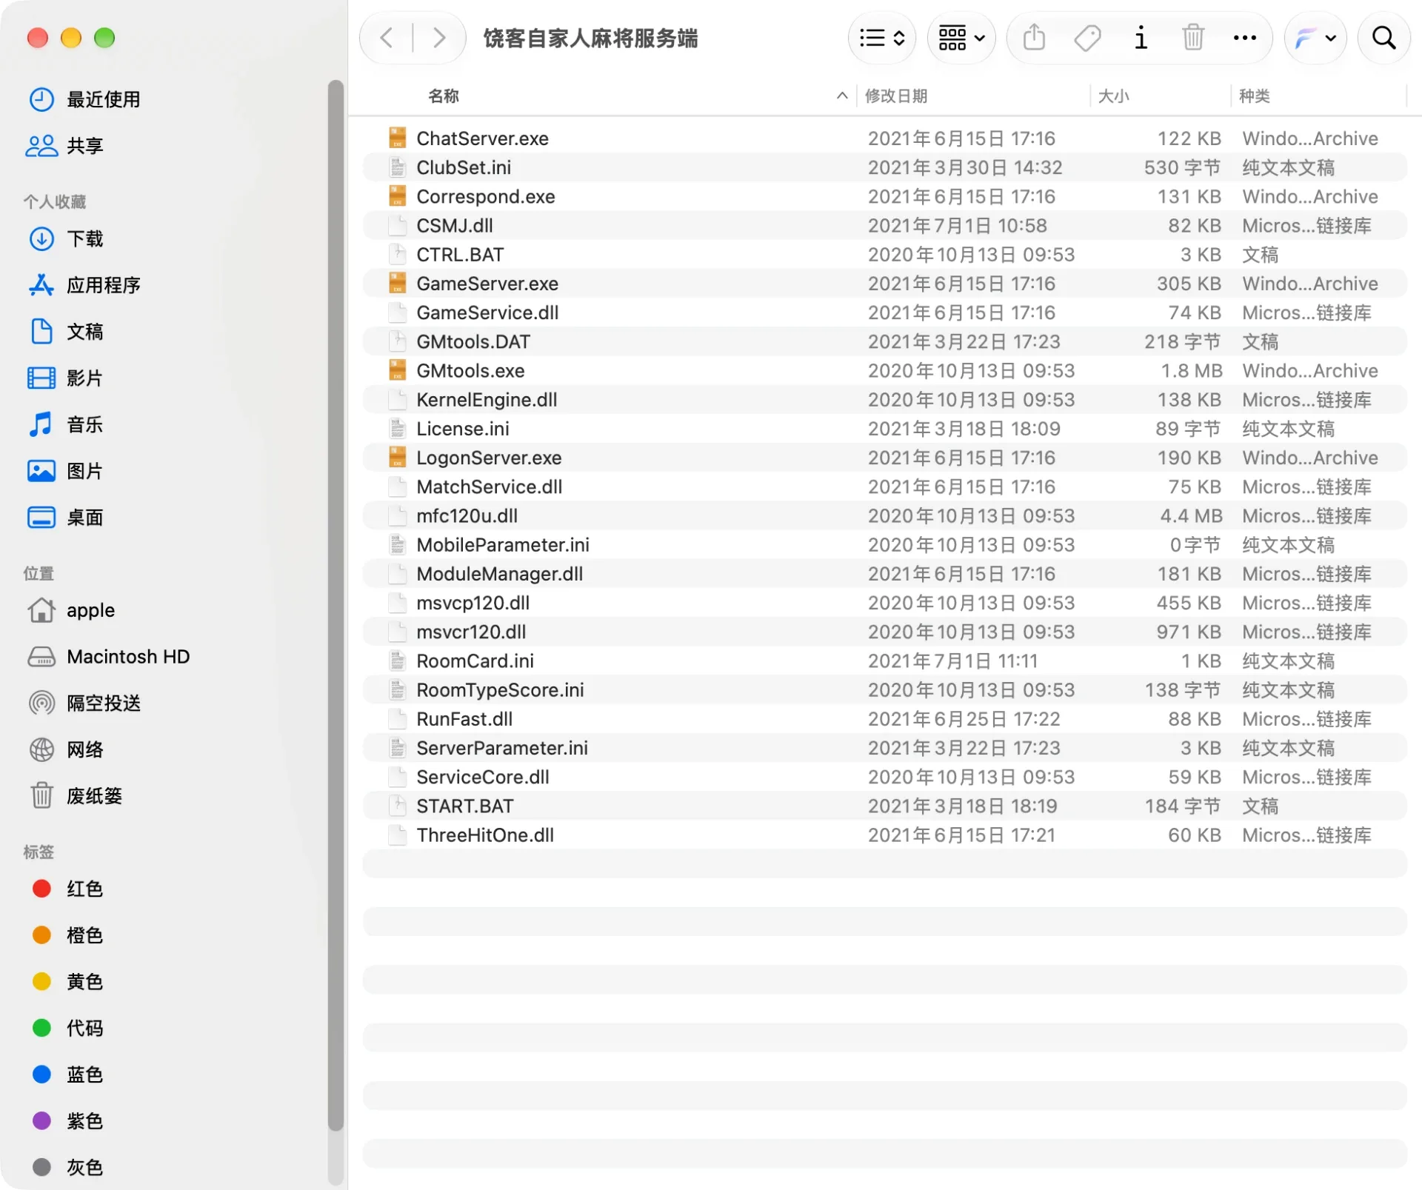
Task: Click the trash delete toolbar icon
Action: [x=1193, y=37]
